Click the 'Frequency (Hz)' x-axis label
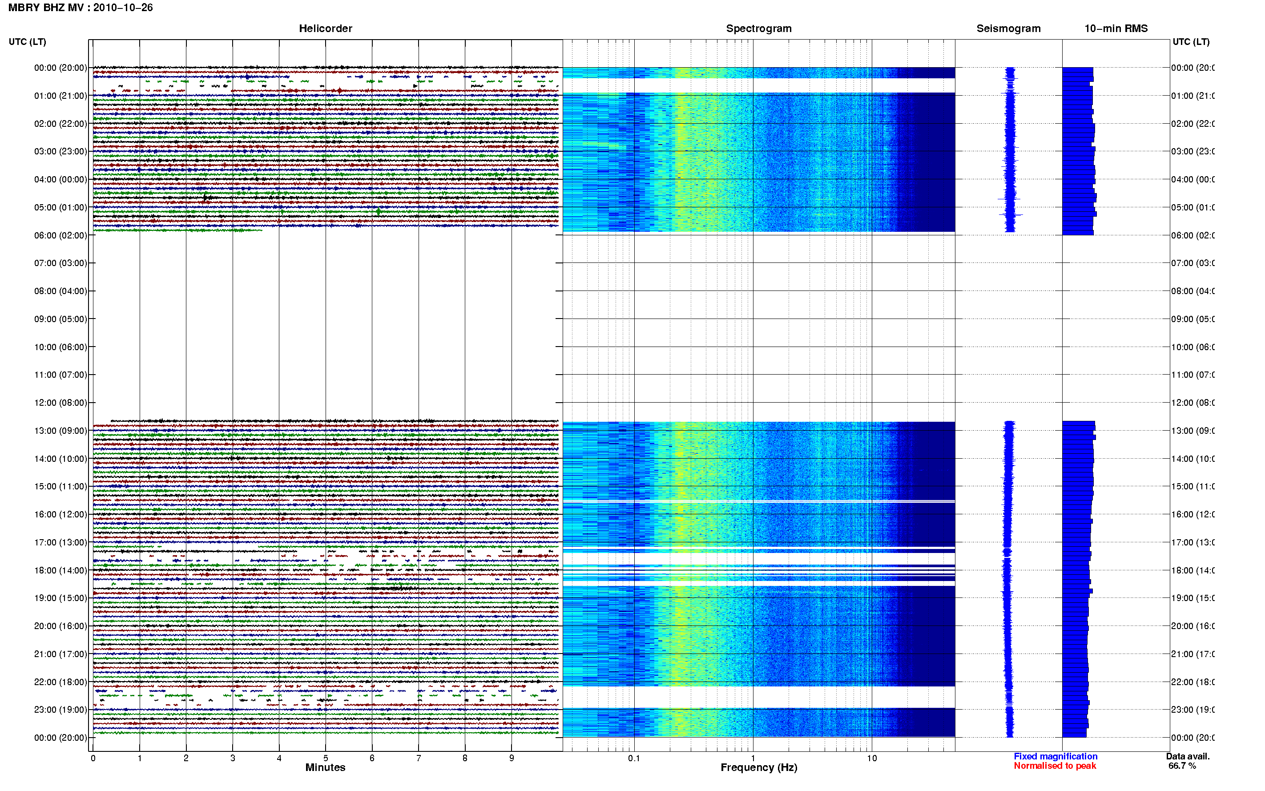Image resolution: width=1265 pixels, height=791 pixels. click(x=759, y=767)
